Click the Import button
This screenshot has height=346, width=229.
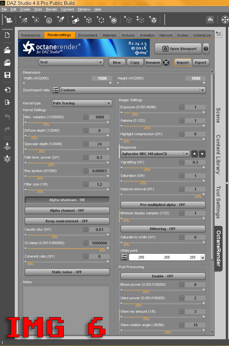coord(182,62)
